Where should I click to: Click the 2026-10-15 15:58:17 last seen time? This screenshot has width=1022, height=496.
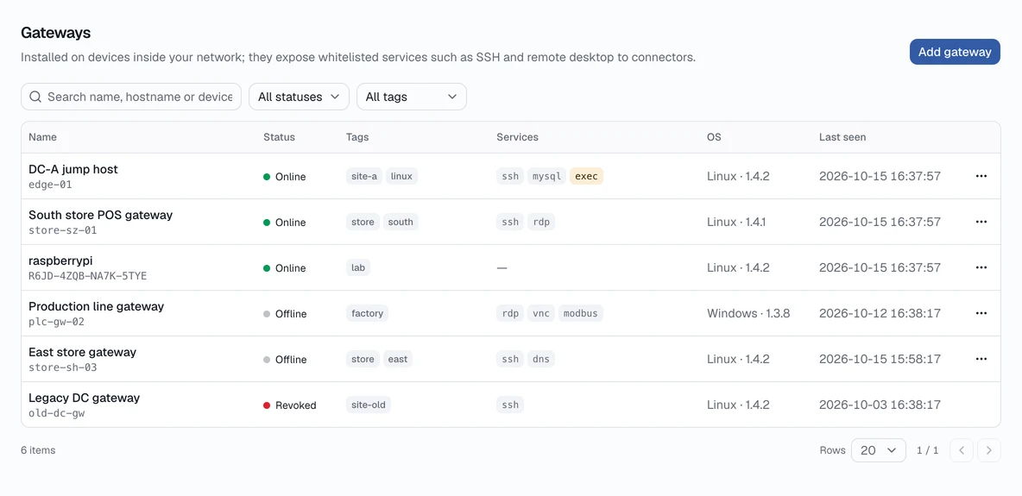880,359
